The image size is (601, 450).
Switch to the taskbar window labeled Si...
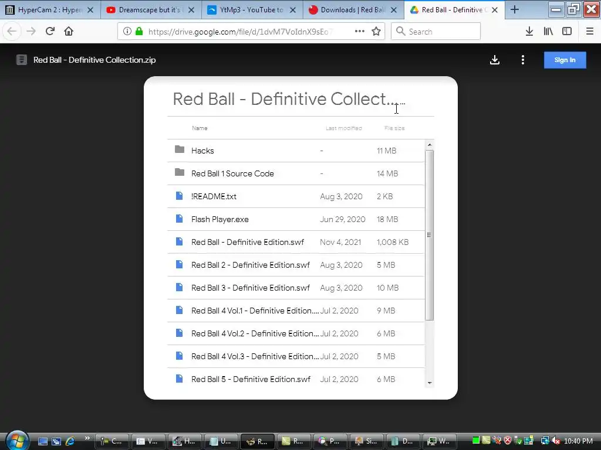coord(367,441)
